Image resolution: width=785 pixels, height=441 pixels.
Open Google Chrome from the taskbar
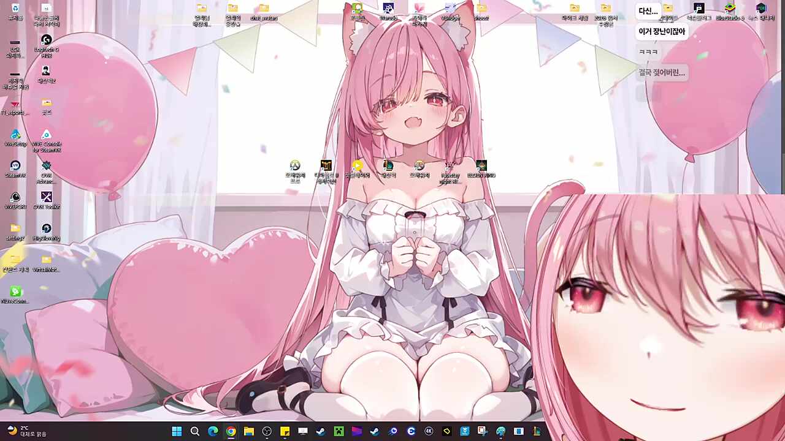coord(231,431)
